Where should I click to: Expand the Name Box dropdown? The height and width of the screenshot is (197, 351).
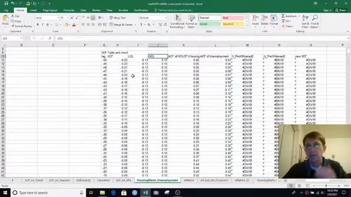point(21,38)
